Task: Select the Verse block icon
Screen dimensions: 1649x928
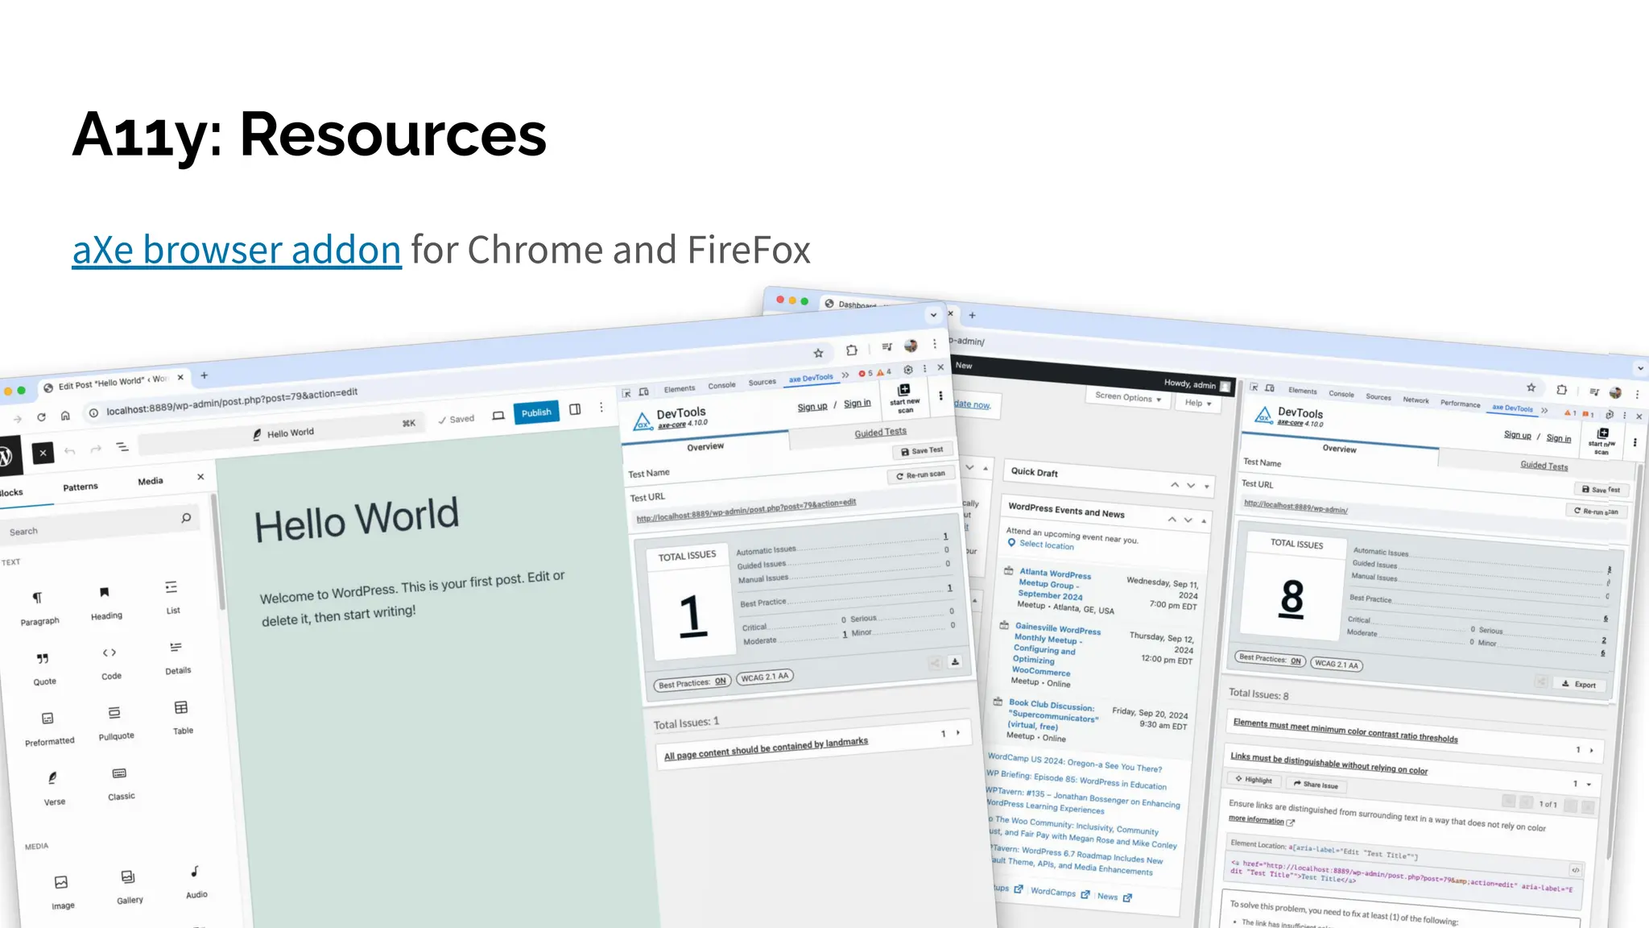Action: point(52,778)
